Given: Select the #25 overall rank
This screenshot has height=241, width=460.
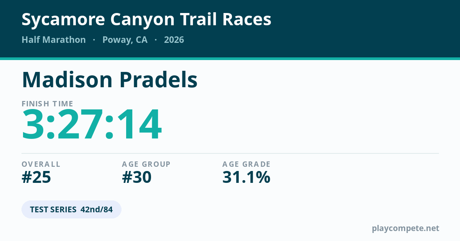Looking at the screenshot, I should point(36,177).
